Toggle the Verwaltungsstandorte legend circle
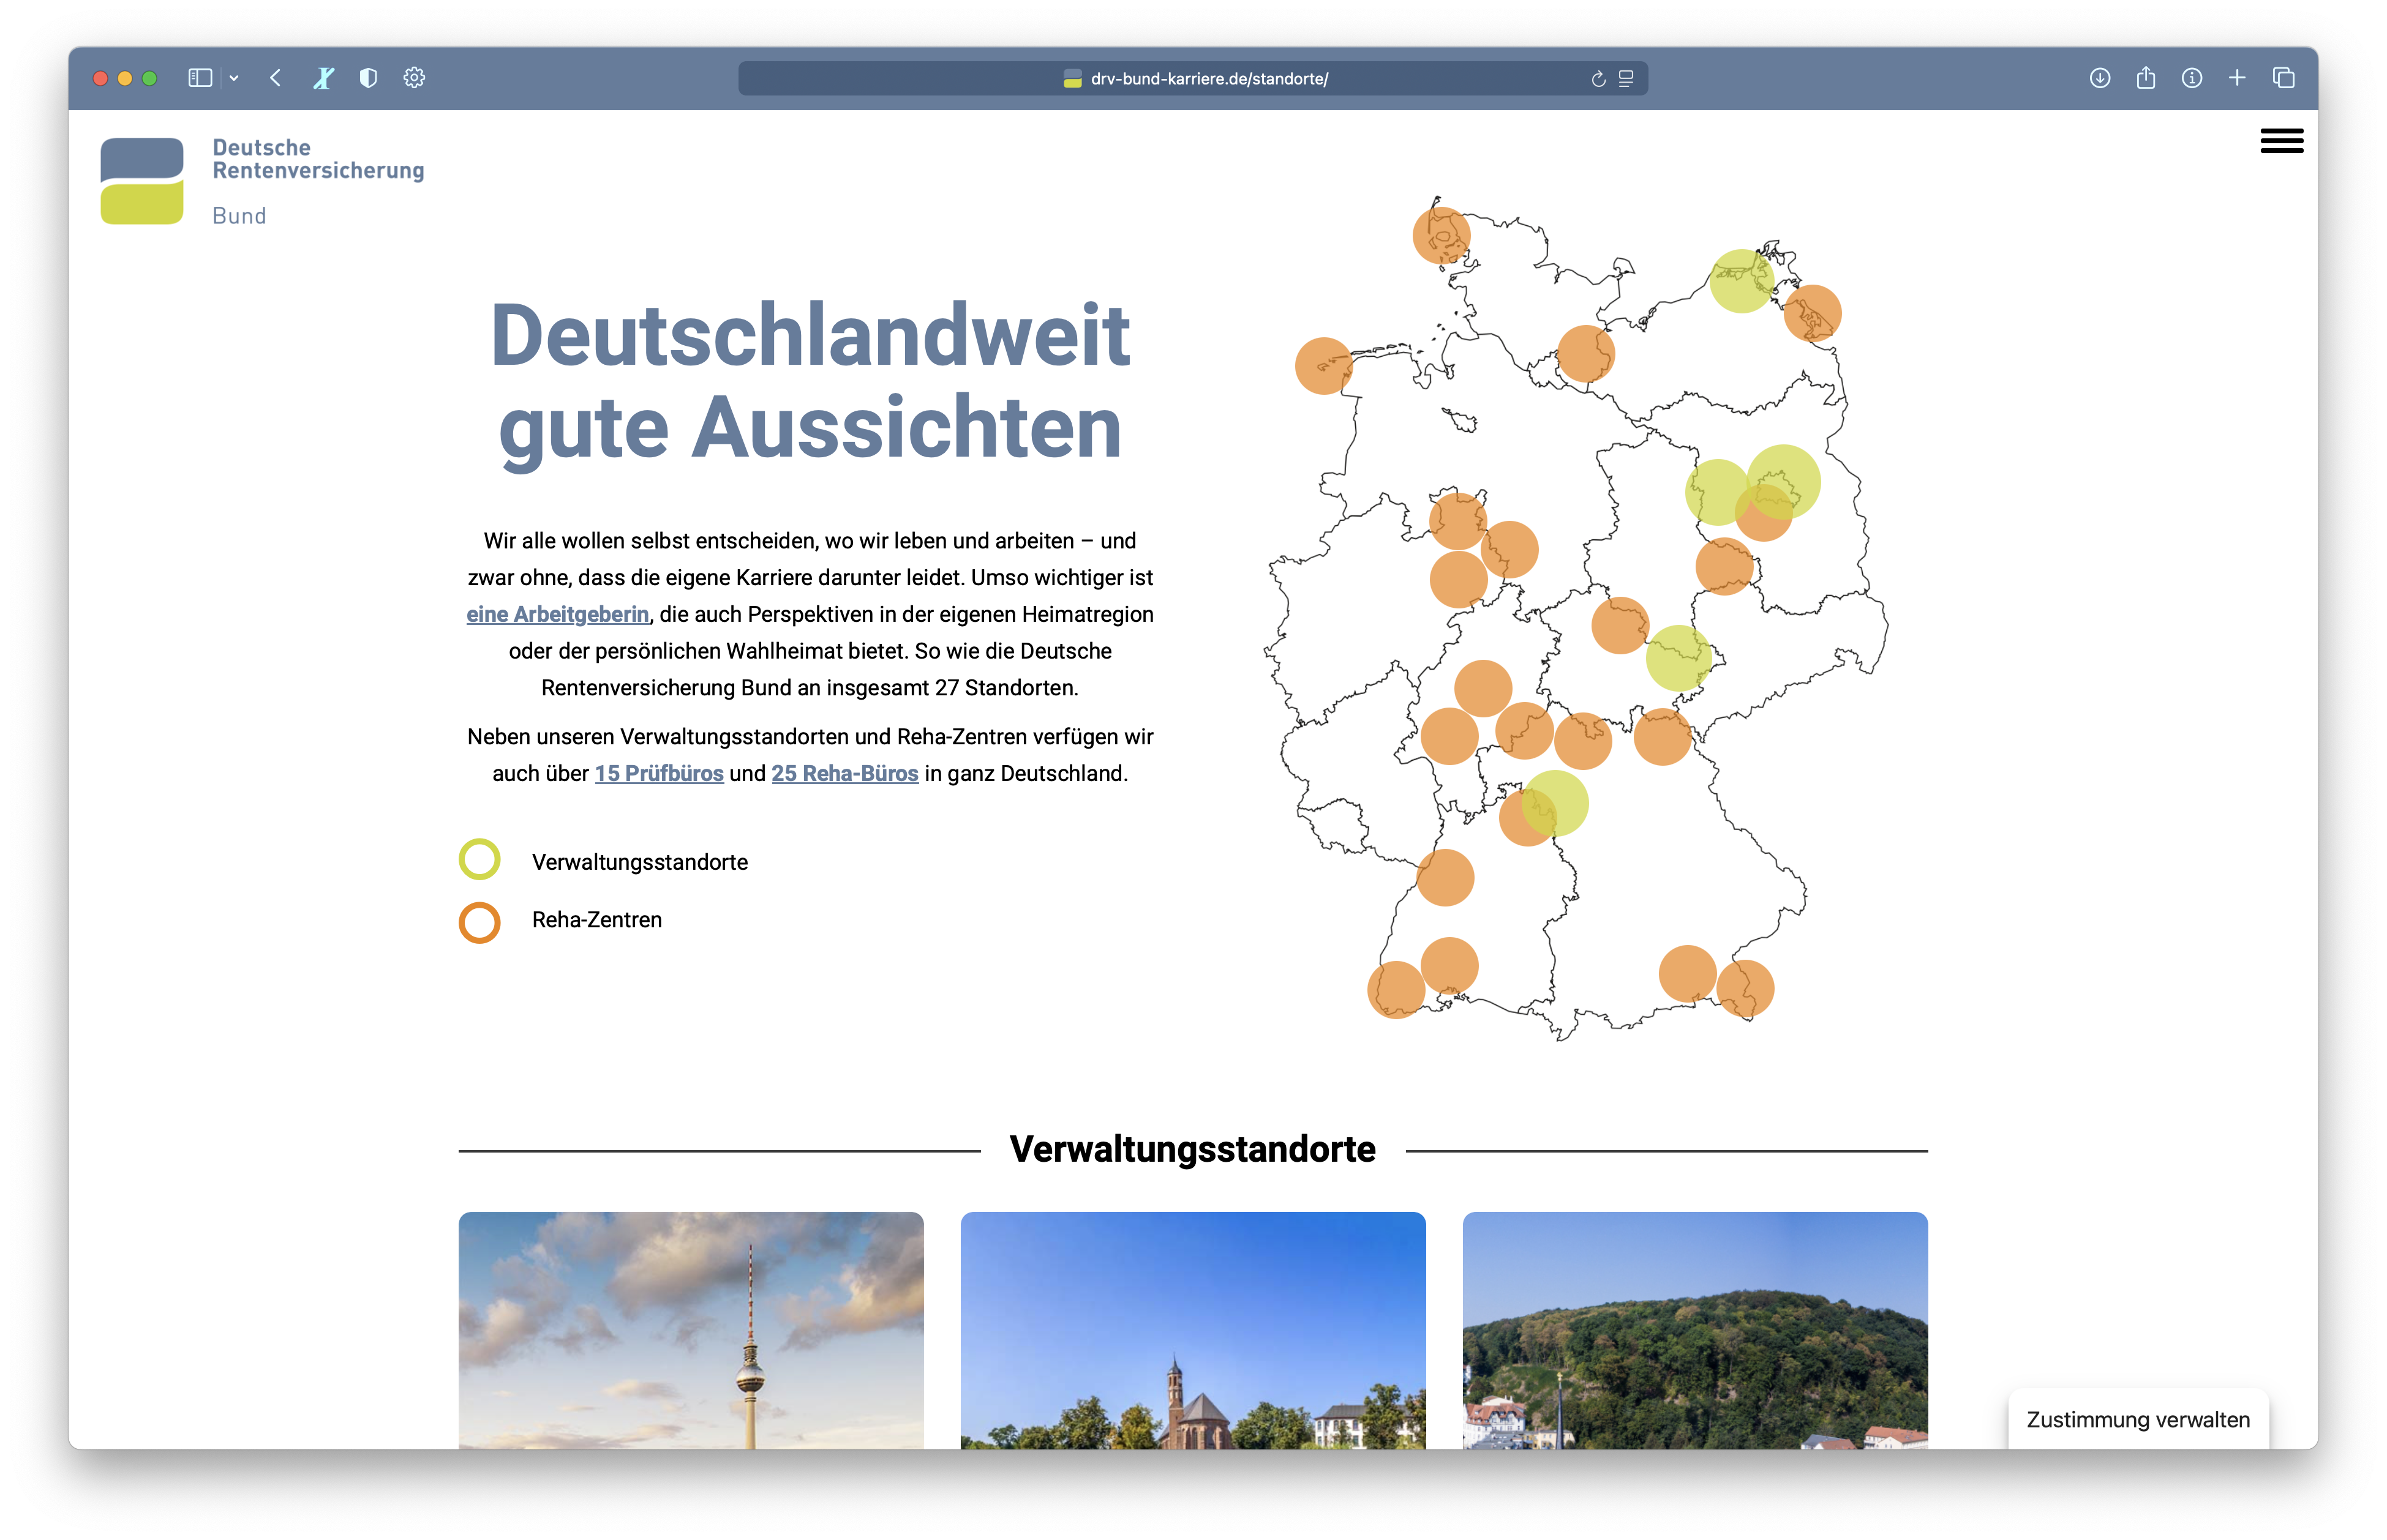The height and width of the screenshot is (1540, 2387). (479, 859)
